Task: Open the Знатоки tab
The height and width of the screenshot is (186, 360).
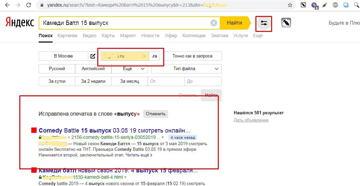Action: pos(219,36)
